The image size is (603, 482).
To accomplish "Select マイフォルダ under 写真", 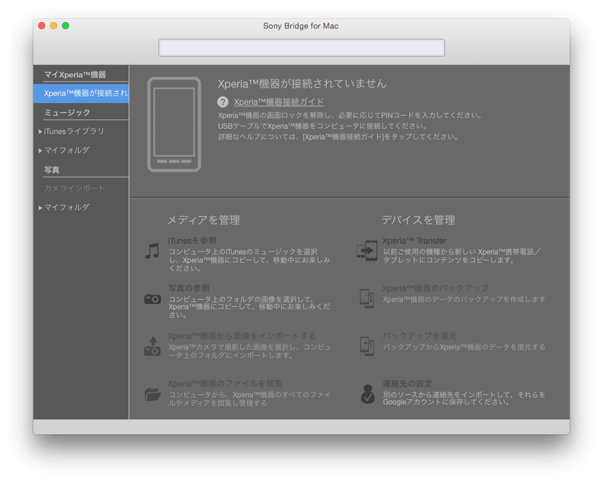I will (x=67, y=207).
